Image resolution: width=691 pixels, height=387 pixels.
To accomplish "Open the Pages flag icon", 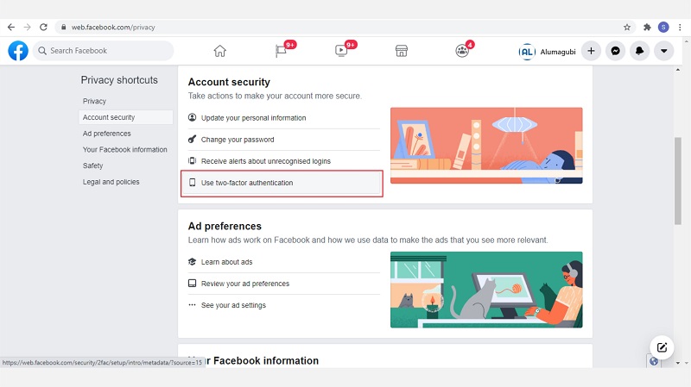I will click(x=281, y=51).
